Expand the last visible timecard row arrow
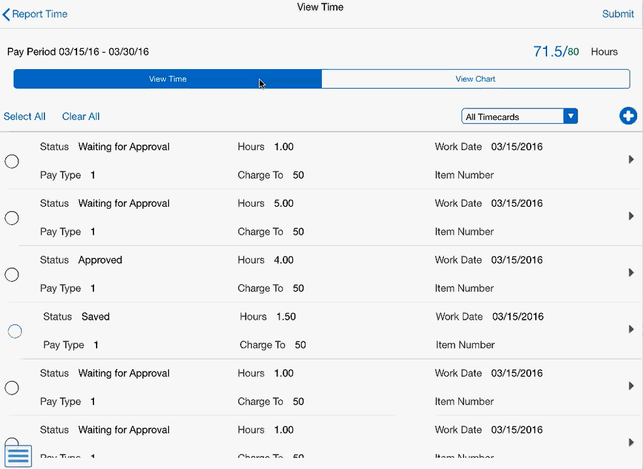The width and height of the screenshot is (643, 469). pyautogui.click(x=631, y=442)
